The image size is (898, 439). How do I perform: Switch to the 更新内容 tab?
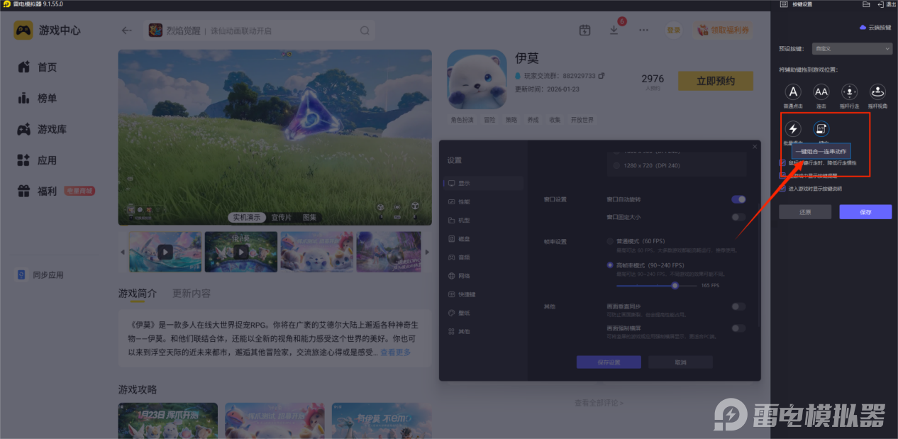192,293
